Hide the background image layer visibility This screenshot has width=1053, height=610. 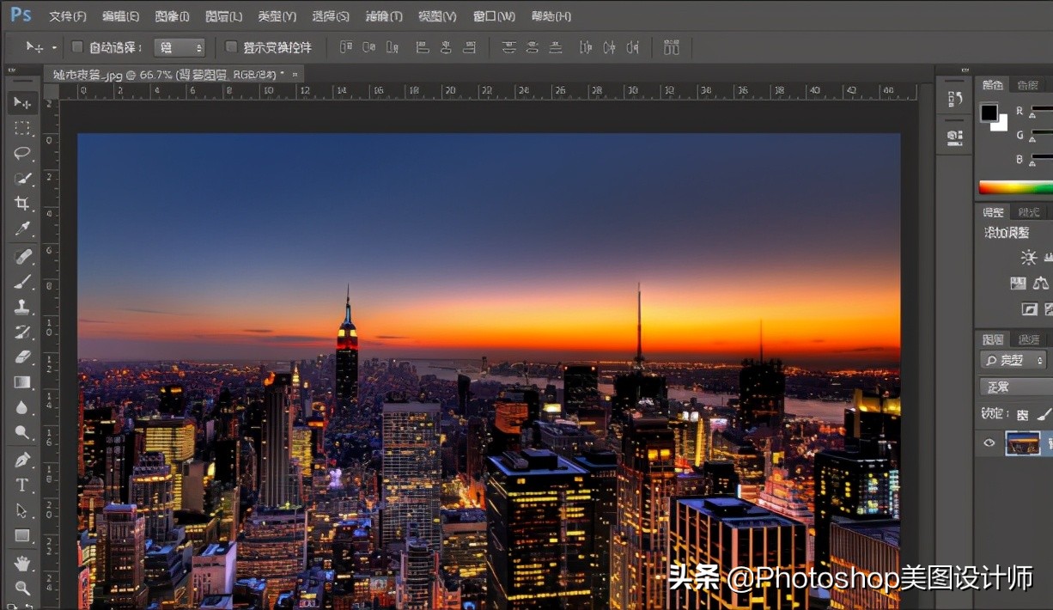tap(989, 443)
